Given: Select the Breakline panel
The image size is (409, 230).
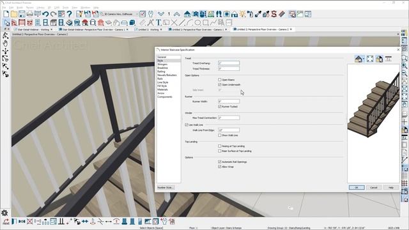Looking at the screenshot, I should (162, 68).
